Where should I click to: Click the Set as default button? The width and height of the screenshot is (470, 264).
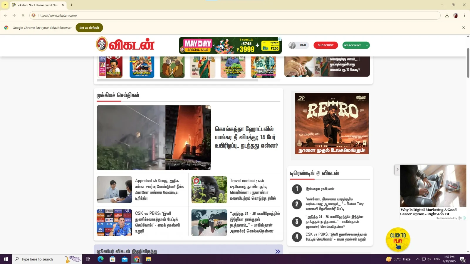point(89,28)
